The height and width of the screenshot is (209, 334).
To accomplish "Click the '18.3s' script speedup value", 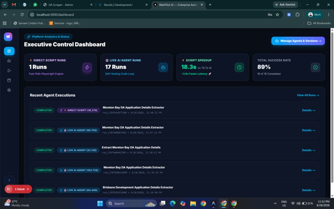I will click(189, 67).
